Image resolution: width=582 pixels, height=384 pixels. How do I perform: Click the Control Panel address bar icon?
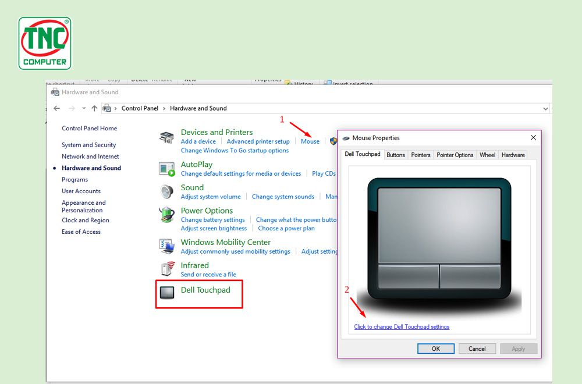click(x=107, y=108)
